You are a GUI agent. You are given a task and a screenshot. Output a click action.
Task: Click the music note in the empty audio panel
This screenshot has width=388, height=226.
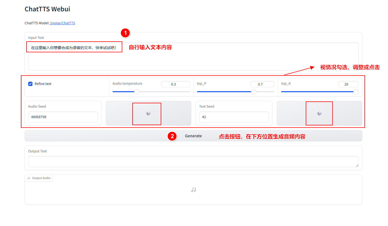pos(193,190)
